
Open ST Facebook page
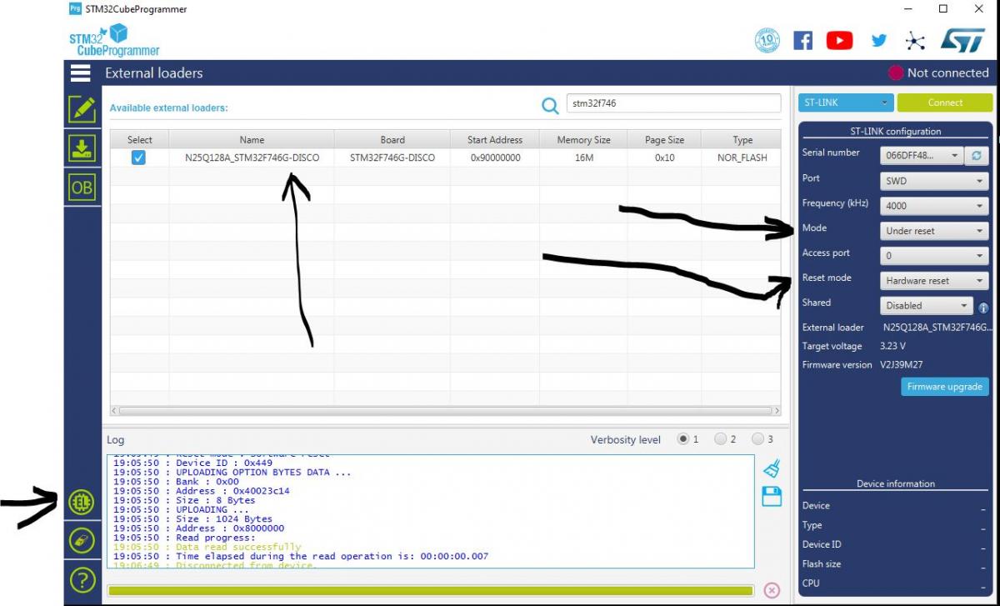[x=802, y=40]
